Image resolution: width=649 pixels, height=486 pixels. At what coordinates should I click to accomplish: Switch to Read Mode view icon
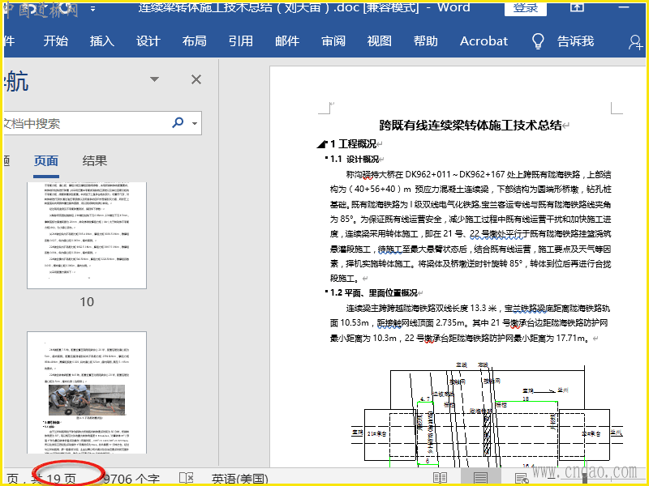click(441, 478)
